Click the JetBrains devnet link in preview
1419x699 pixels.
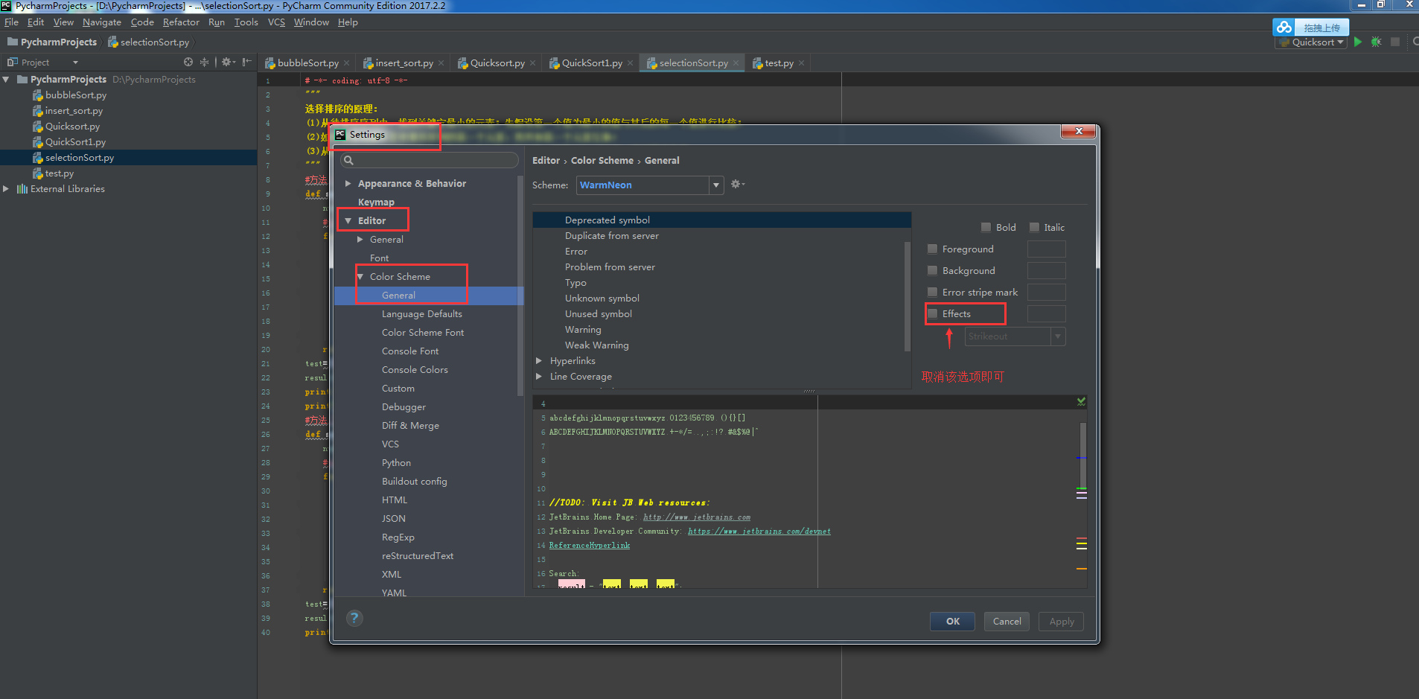pyautogui.click(x=759, y=531)
